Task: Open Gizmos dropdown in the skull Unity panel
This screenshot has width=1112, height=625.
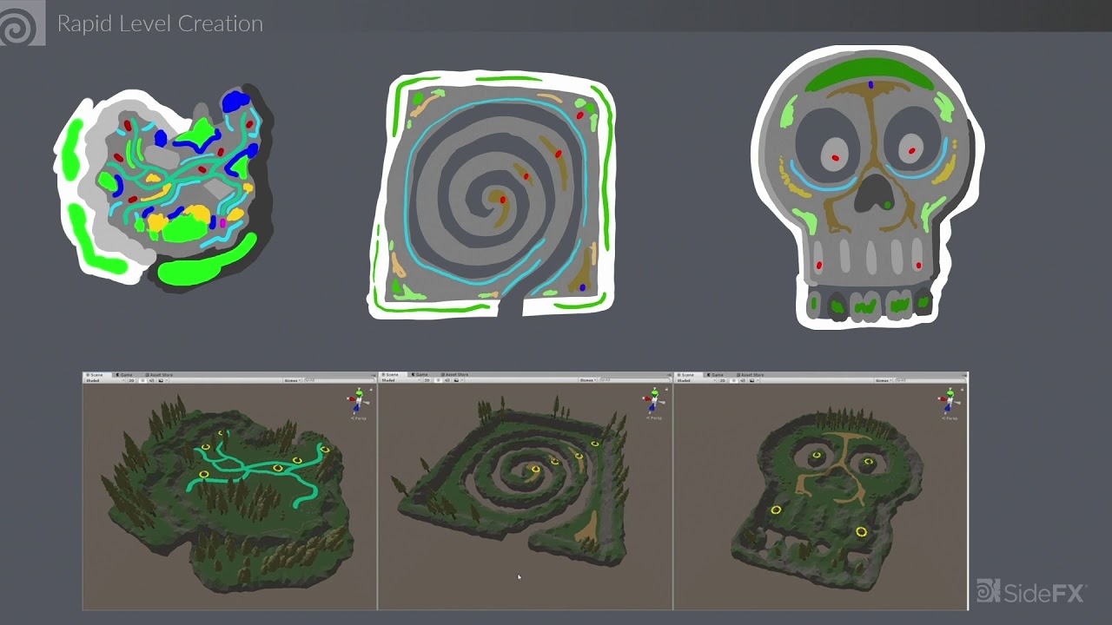Action: (884, 380)
